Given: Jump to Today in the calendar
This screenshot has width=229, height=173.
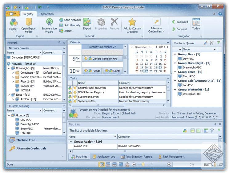Looking at the screenshot, I should pos(196,24).
